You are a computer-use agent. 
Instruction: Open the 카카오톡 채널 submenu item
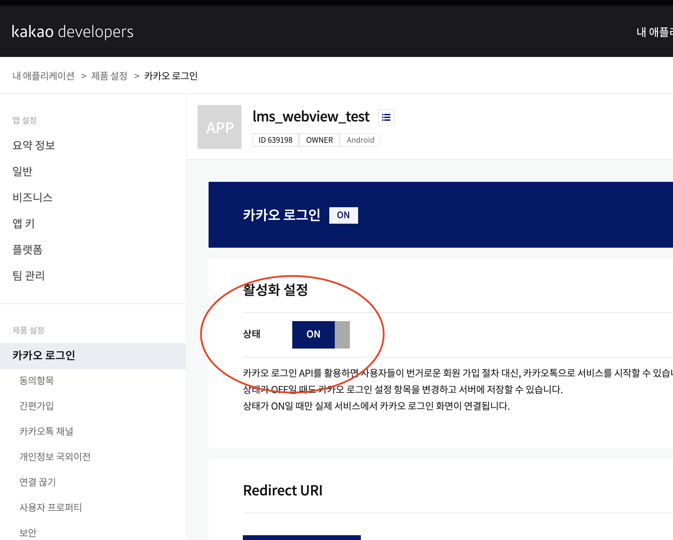[x=46, y=431]
